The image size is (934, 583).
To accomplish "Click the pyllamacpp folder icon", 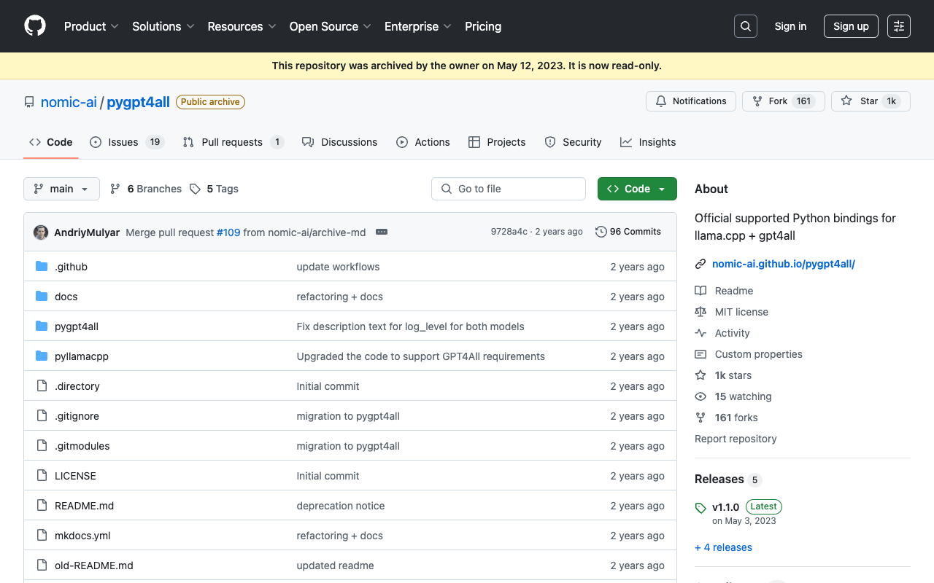I will (x=42, y=356).
